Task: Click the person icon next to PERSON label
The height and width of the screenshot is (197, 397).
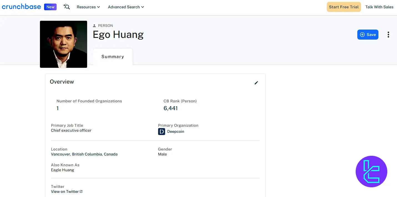Action: pos(94,26)
